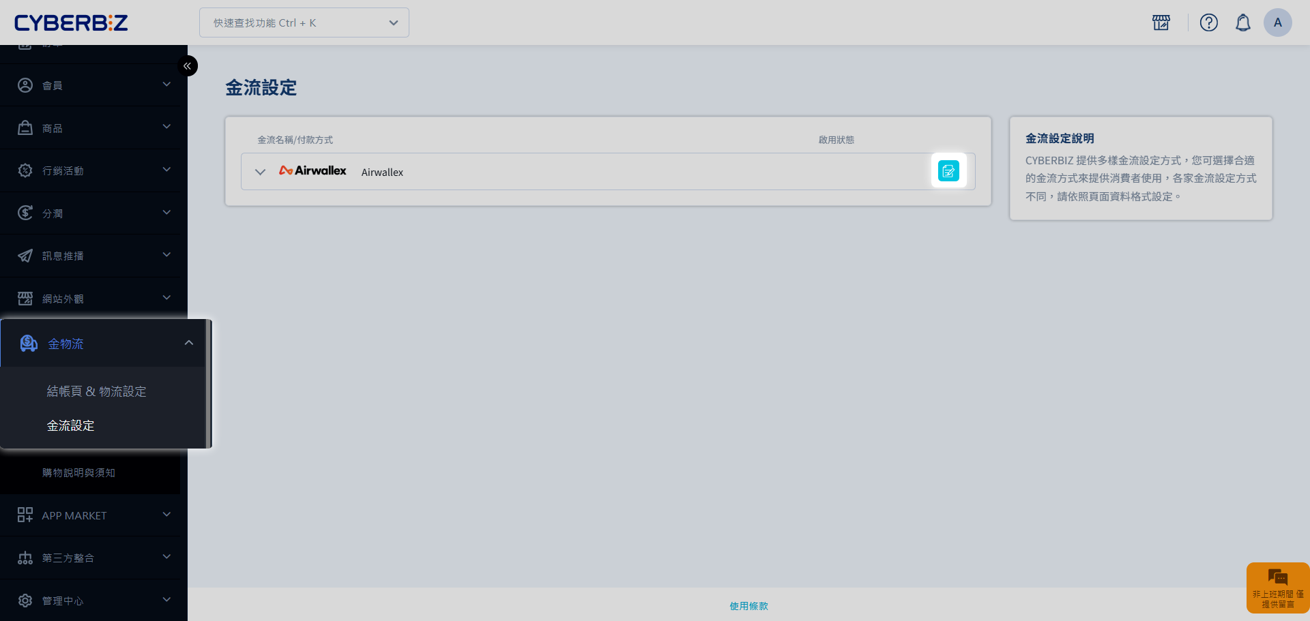This screenshot has width=1310, height=621.
Task: Select 結帳頁 & 物流設定 submenu item
Action: click(x=96, y=391)
